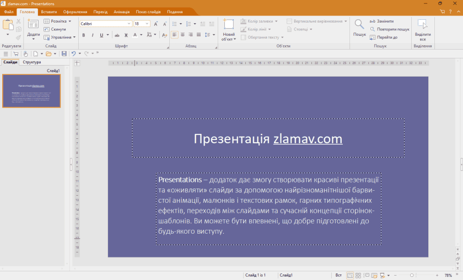Switch to the Перехід ribbon tab
463x280 pixels.
(100, 12)
